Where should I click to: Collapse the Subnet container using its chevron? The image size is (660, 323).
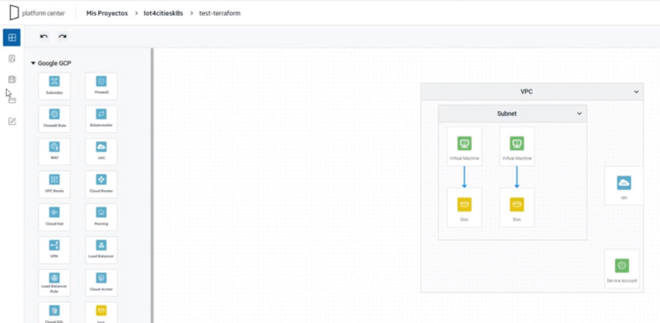pyautogui.click(x=579, y=113)
